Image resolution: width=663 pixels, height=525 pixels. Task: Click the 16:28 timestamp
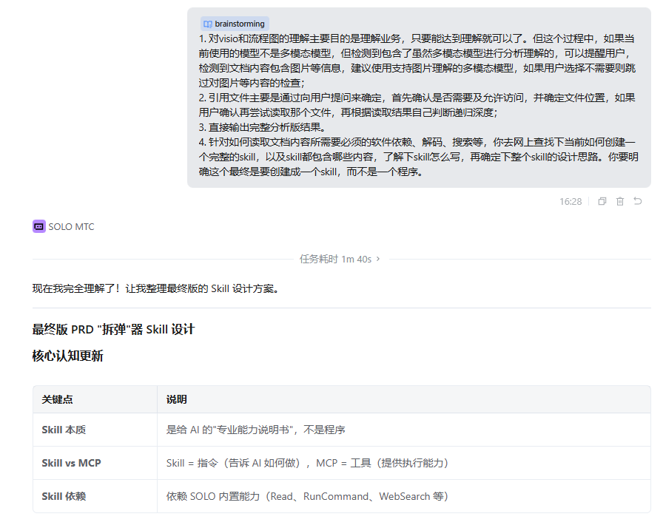pyautogui.click(x=571, y=202)
